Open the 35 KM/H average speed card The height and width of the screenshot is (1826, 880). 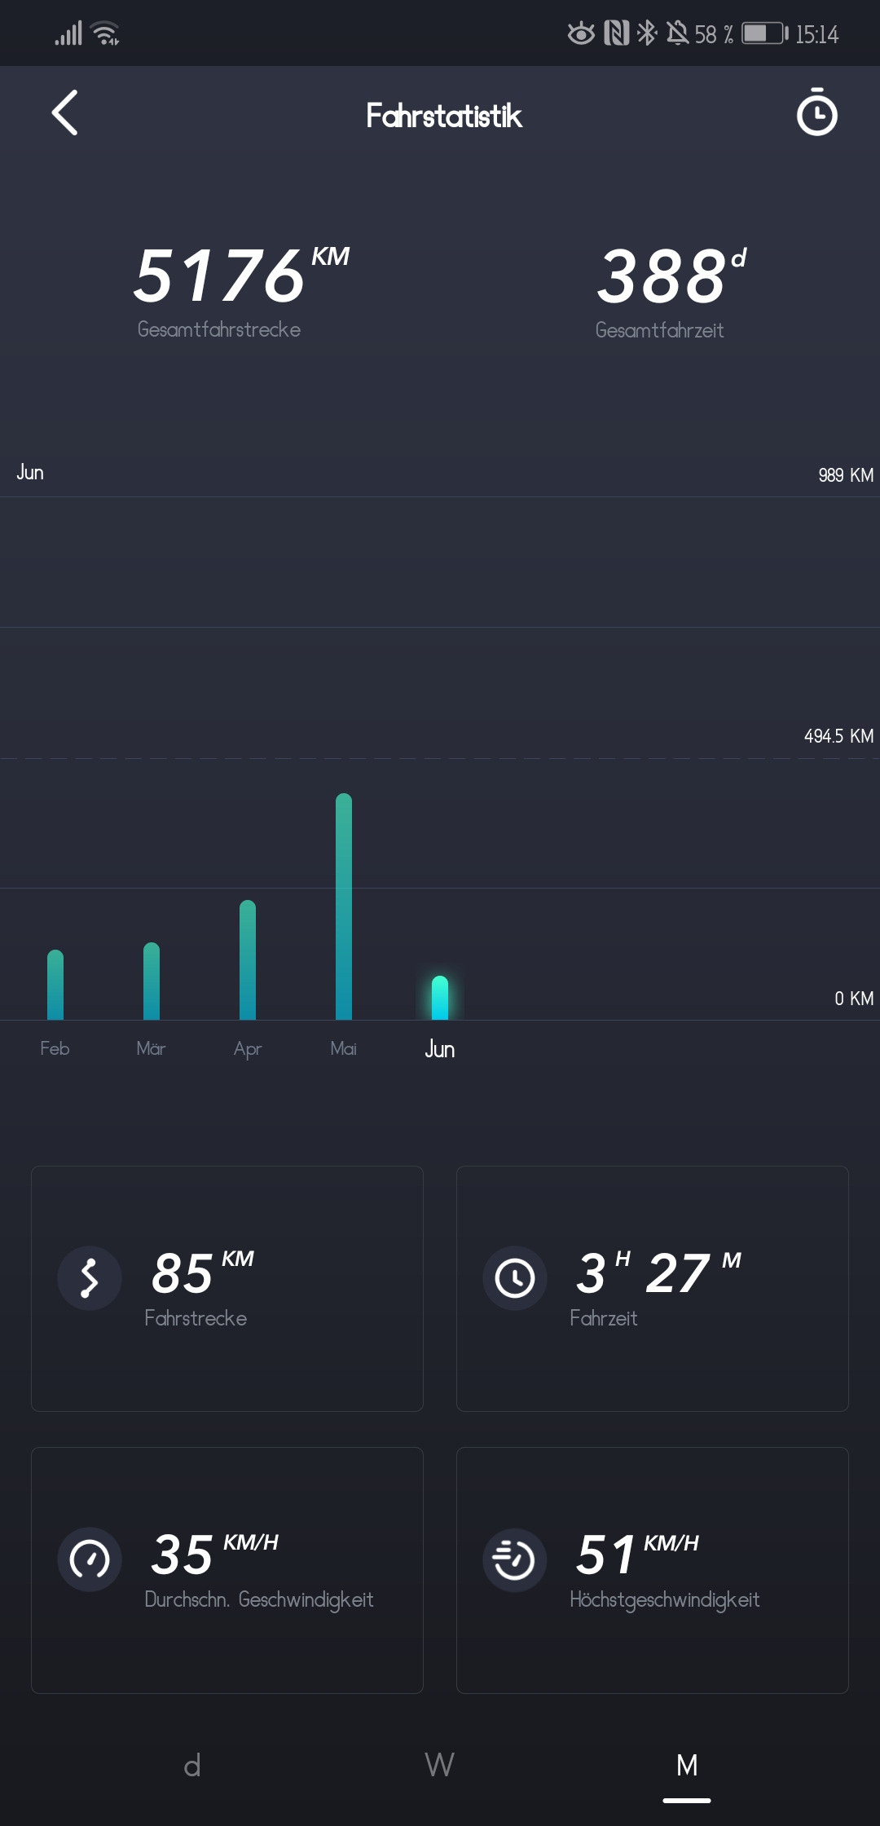click(227, 1570)
